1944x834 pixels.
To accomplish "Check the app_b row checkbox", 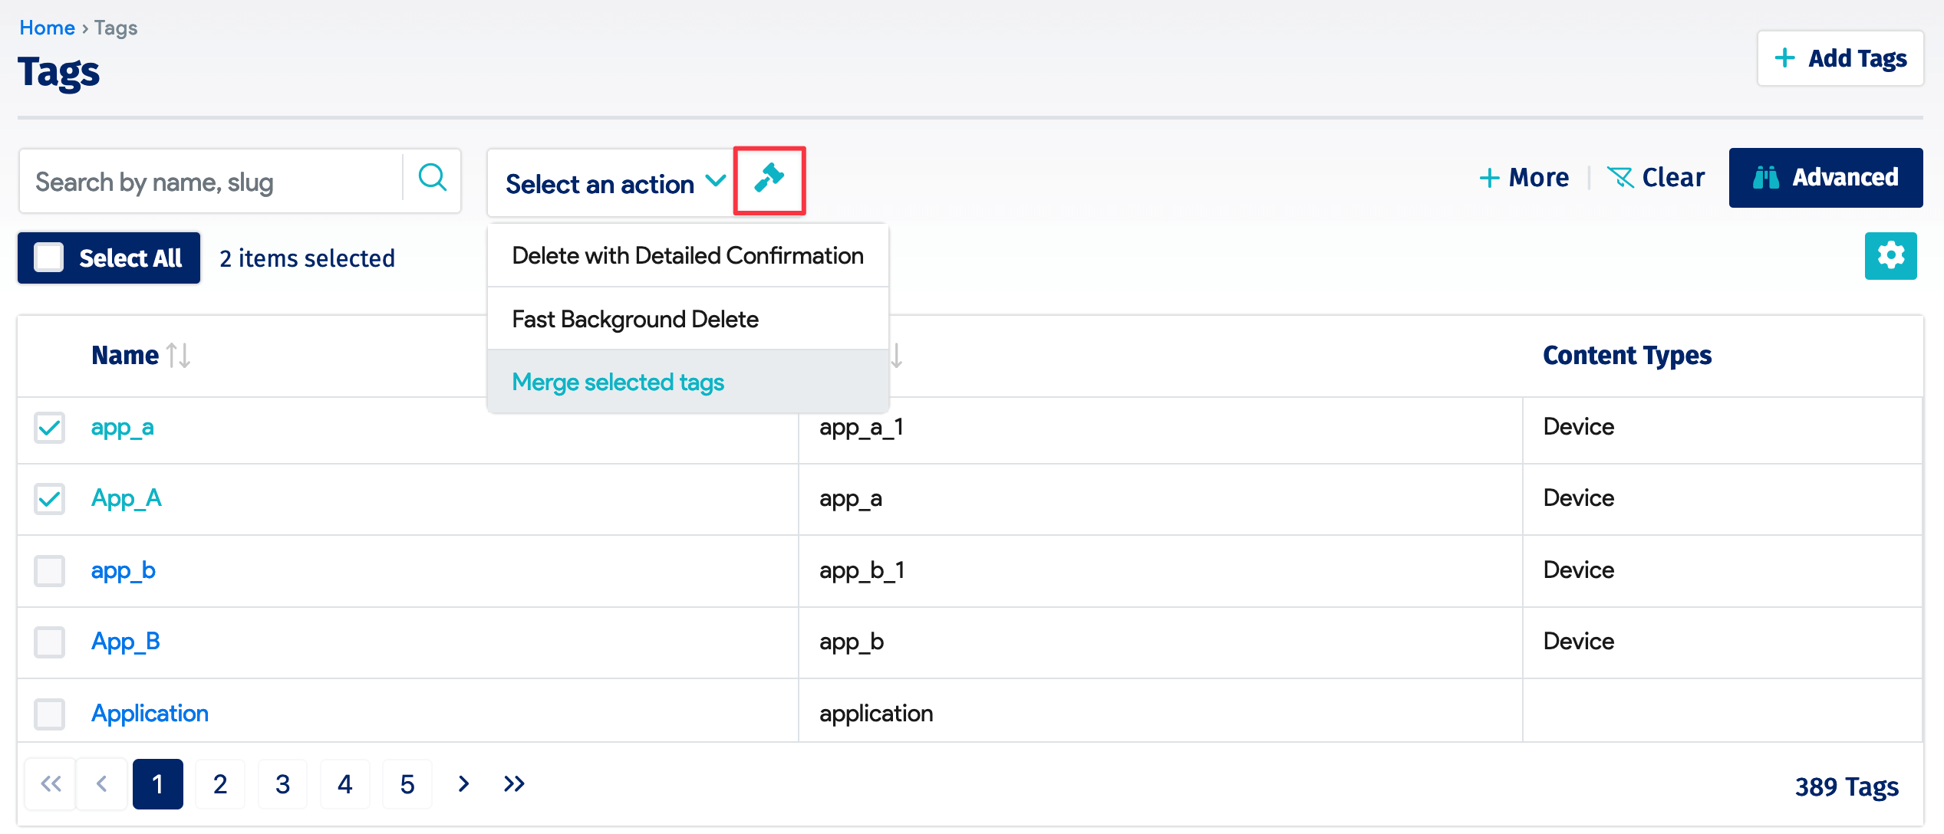I will [49, 571].
